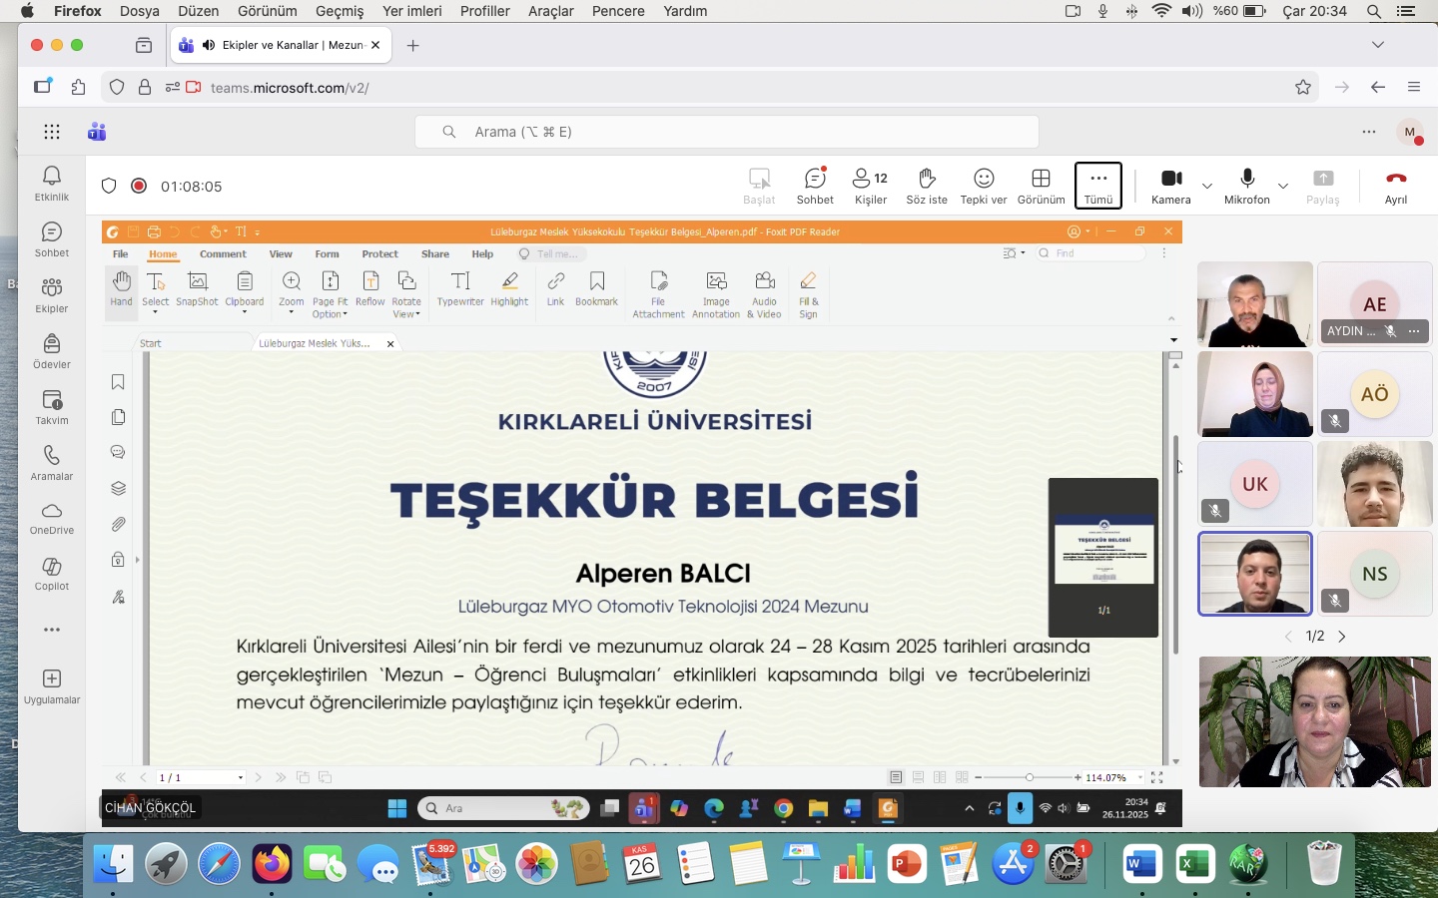The height and width of the screenshot is (898, 1438).
Task: Open Ödevler in the Teams sidebar
Action: point(52,350)
